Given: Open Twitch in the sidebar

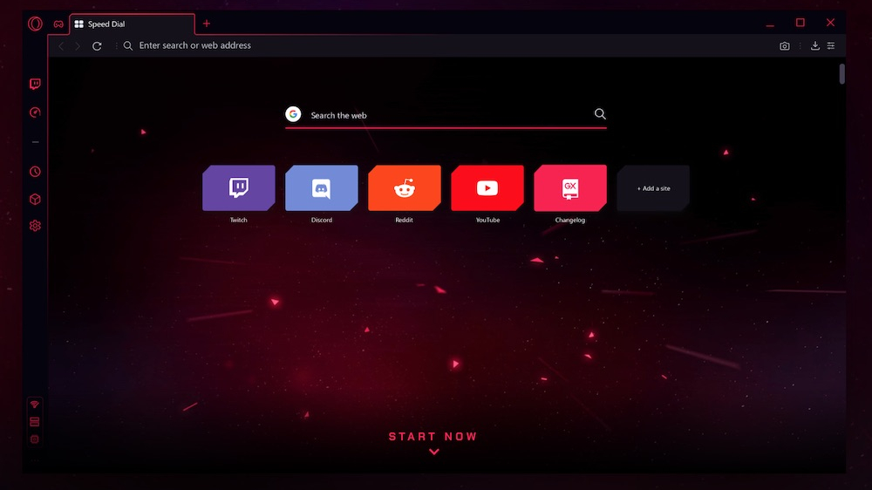Looking at the screenshot, I should (x=35, y=84).
